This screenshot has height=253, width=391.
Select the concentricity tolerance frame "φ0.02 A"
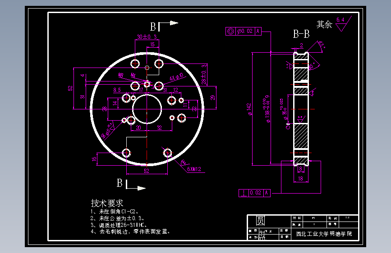[x=244, y=31]
